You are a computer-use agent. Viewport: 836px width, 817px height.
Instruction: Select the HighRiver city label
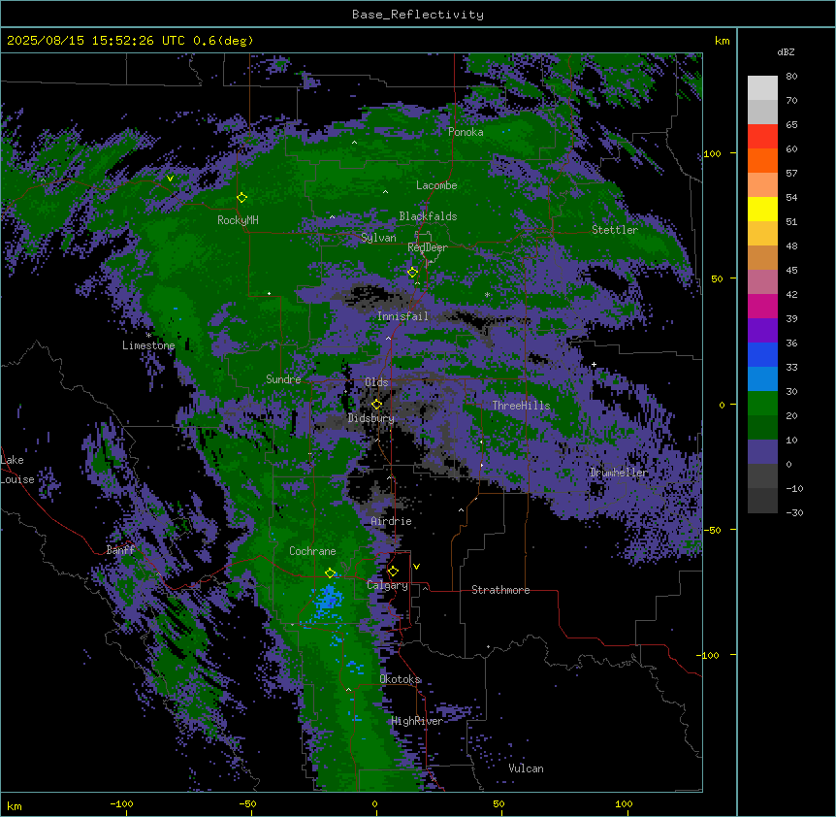point(417,721)
